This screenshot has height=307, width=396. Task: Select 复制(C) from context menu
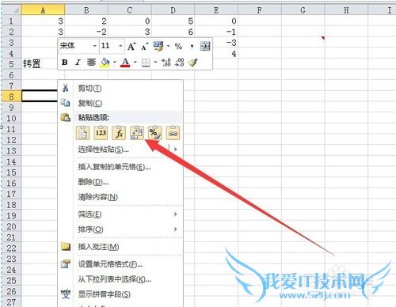120,103
